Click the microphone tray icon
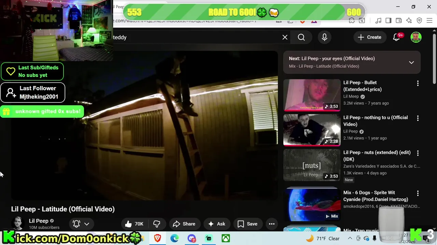 [375, 239]
